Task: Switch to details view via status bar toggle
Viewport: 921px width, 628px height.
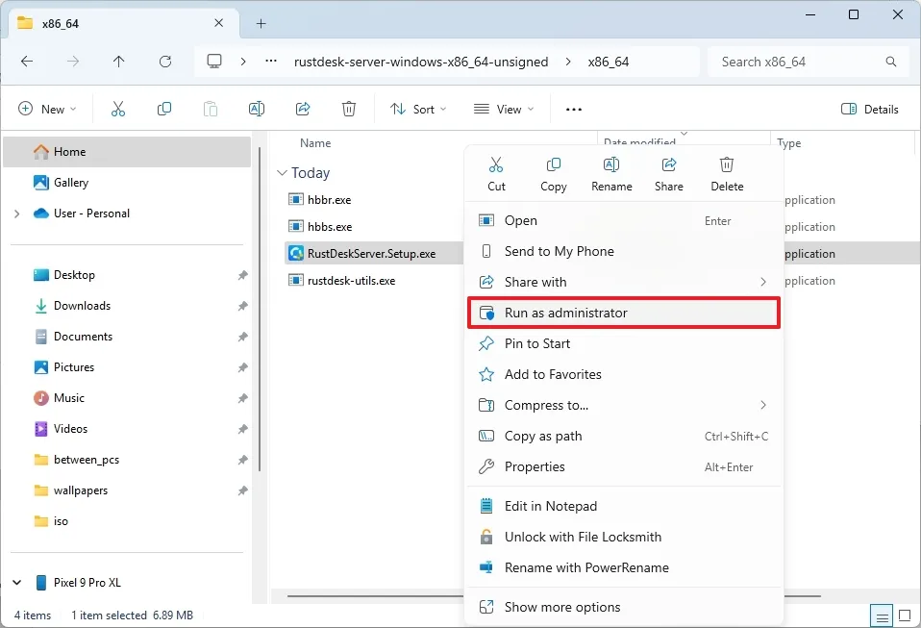Action: click(x=882, y=615)
